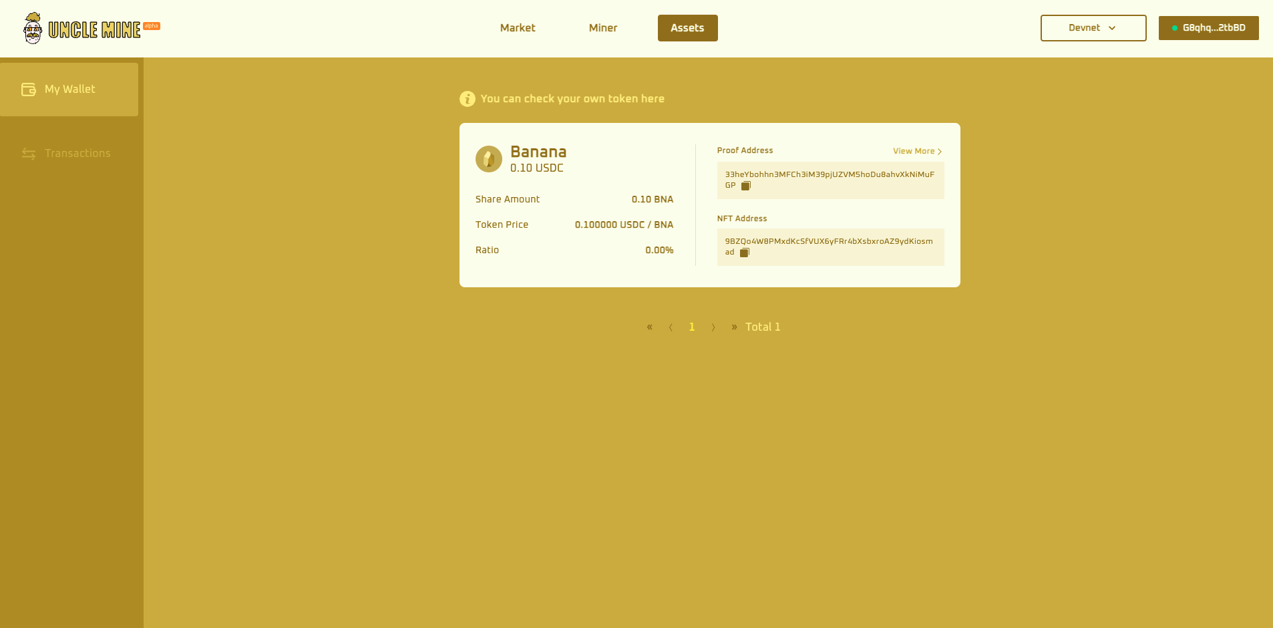This screenshot has height=628, width=1273.
Task: Click the info icon beside token notice
Action: click(x=467, y=99)
